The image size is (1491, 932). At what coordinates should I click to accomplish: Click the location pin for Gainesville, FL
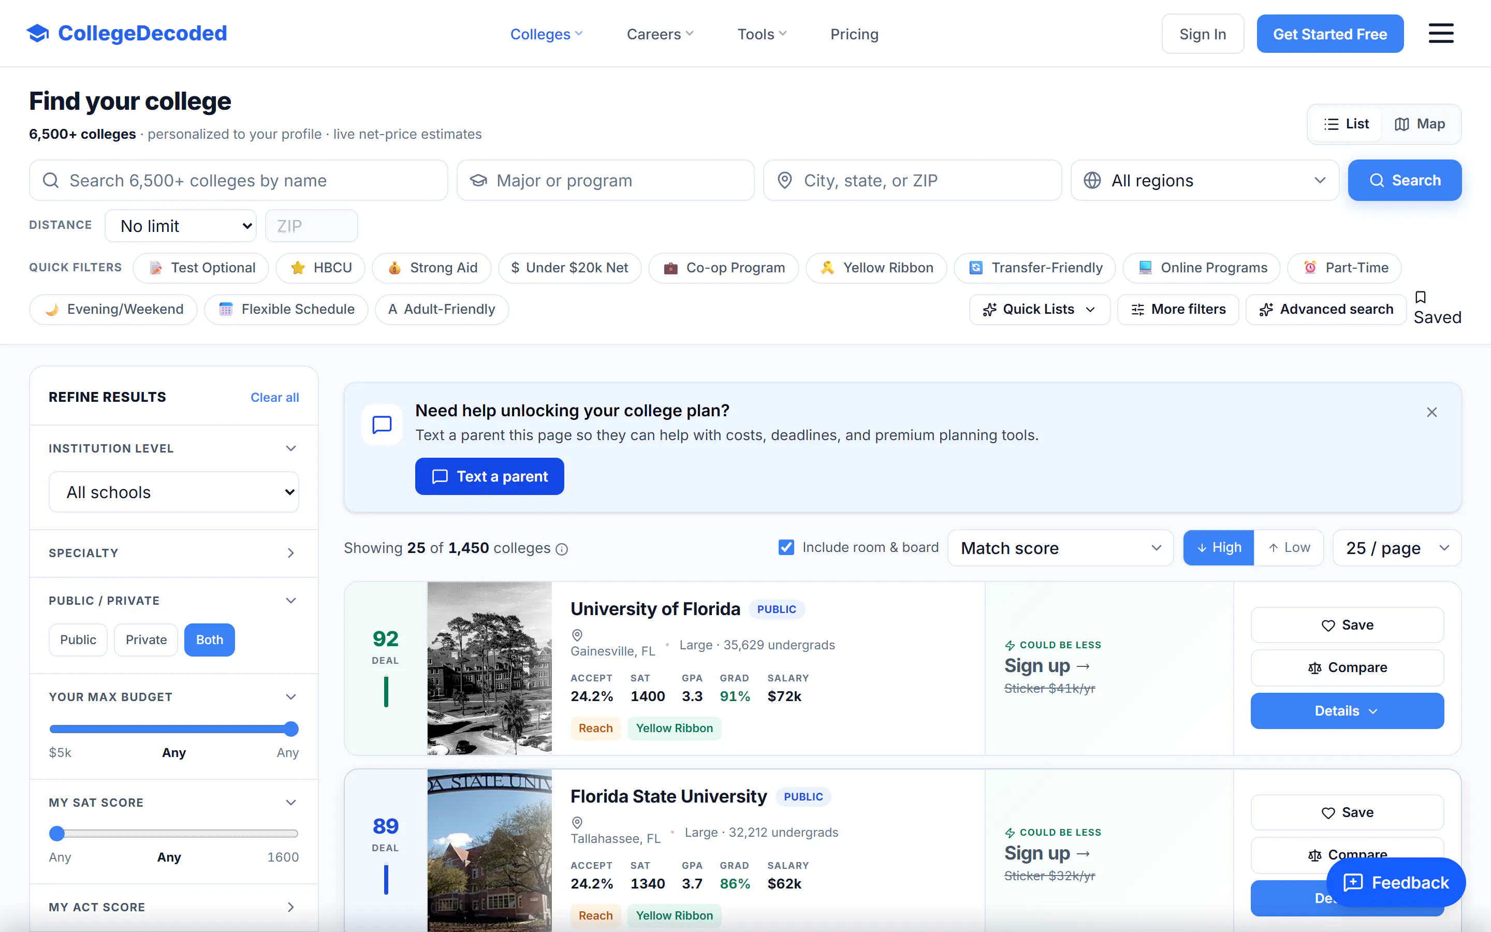[577, 635]
